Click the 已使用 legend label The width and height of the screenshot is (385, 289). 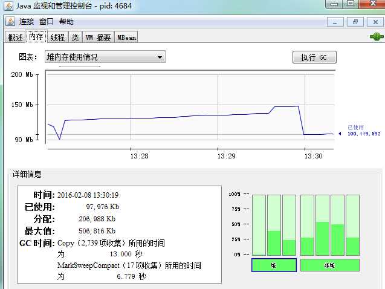tap(355, 127)
